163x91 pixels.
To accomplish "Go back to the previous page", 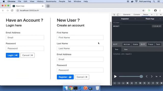I will point(3,10).
